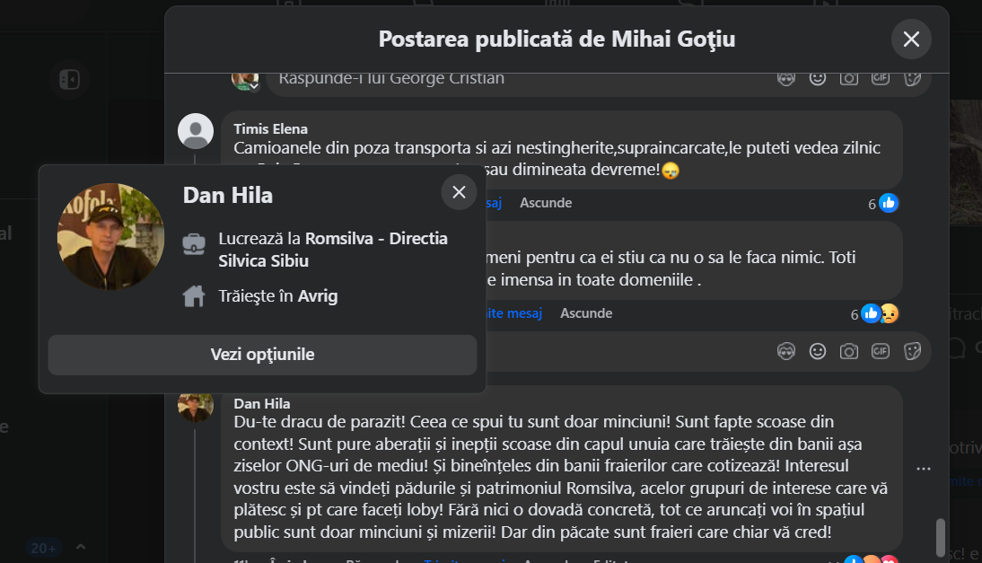This screenshot has width=982, height=563.
Task: Open the GIF picker under Dan Hila's comment
Action: 880,351
